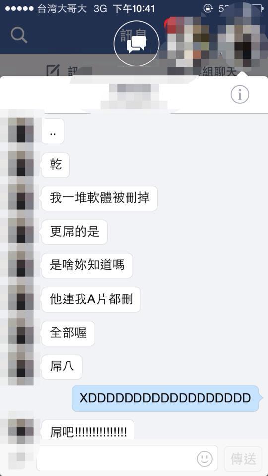Tap the 屌吧!!!! message bubble
The height and width of the screenshot is (476, 268).
[x=88, y=430]
